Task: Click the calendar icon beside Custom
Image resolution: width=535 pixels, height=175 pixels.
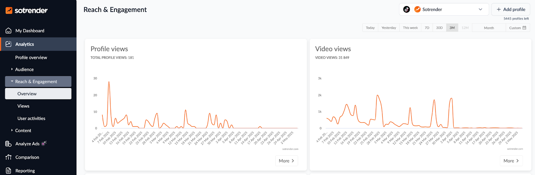Action: coord(524,28)
